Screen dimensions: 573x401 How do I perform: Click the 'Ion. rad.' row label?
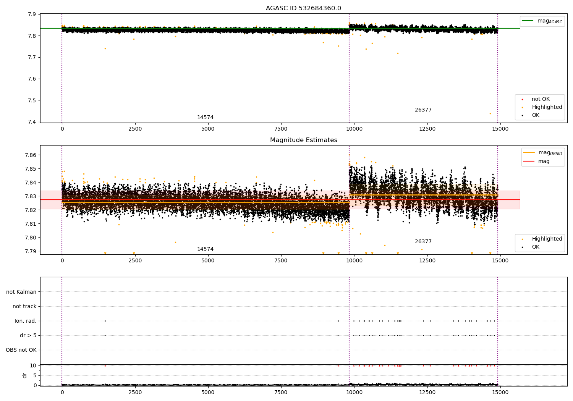[26, 321]
